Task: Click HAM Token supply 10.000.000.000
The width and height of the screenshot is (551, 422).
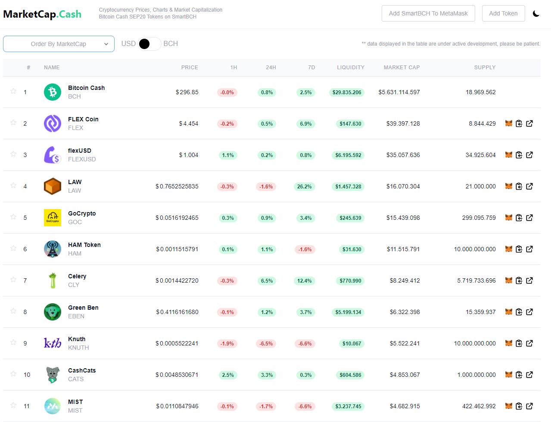Action: (x=475, y=249)
